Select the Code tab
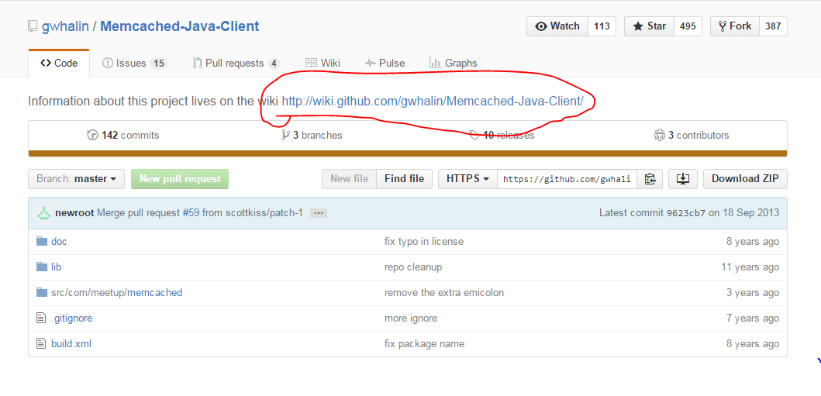This screenshot has width=821, height=396. pyautogui.click(x=59, y=64)
